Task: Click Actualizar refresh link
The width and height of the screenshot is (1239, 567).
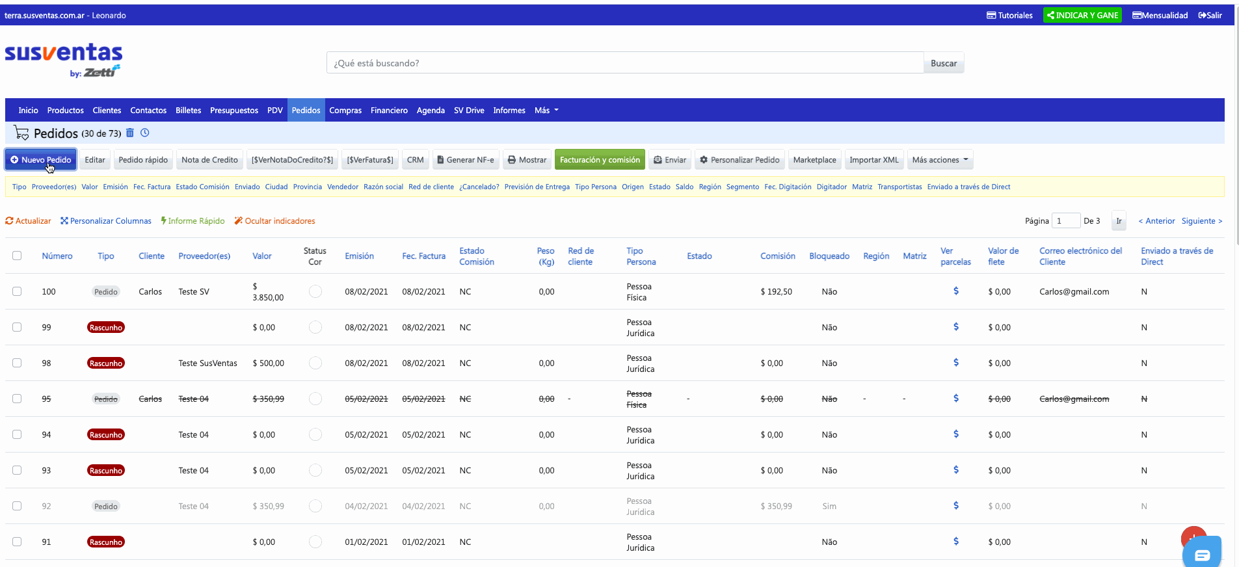Action: tap(28, 221)
